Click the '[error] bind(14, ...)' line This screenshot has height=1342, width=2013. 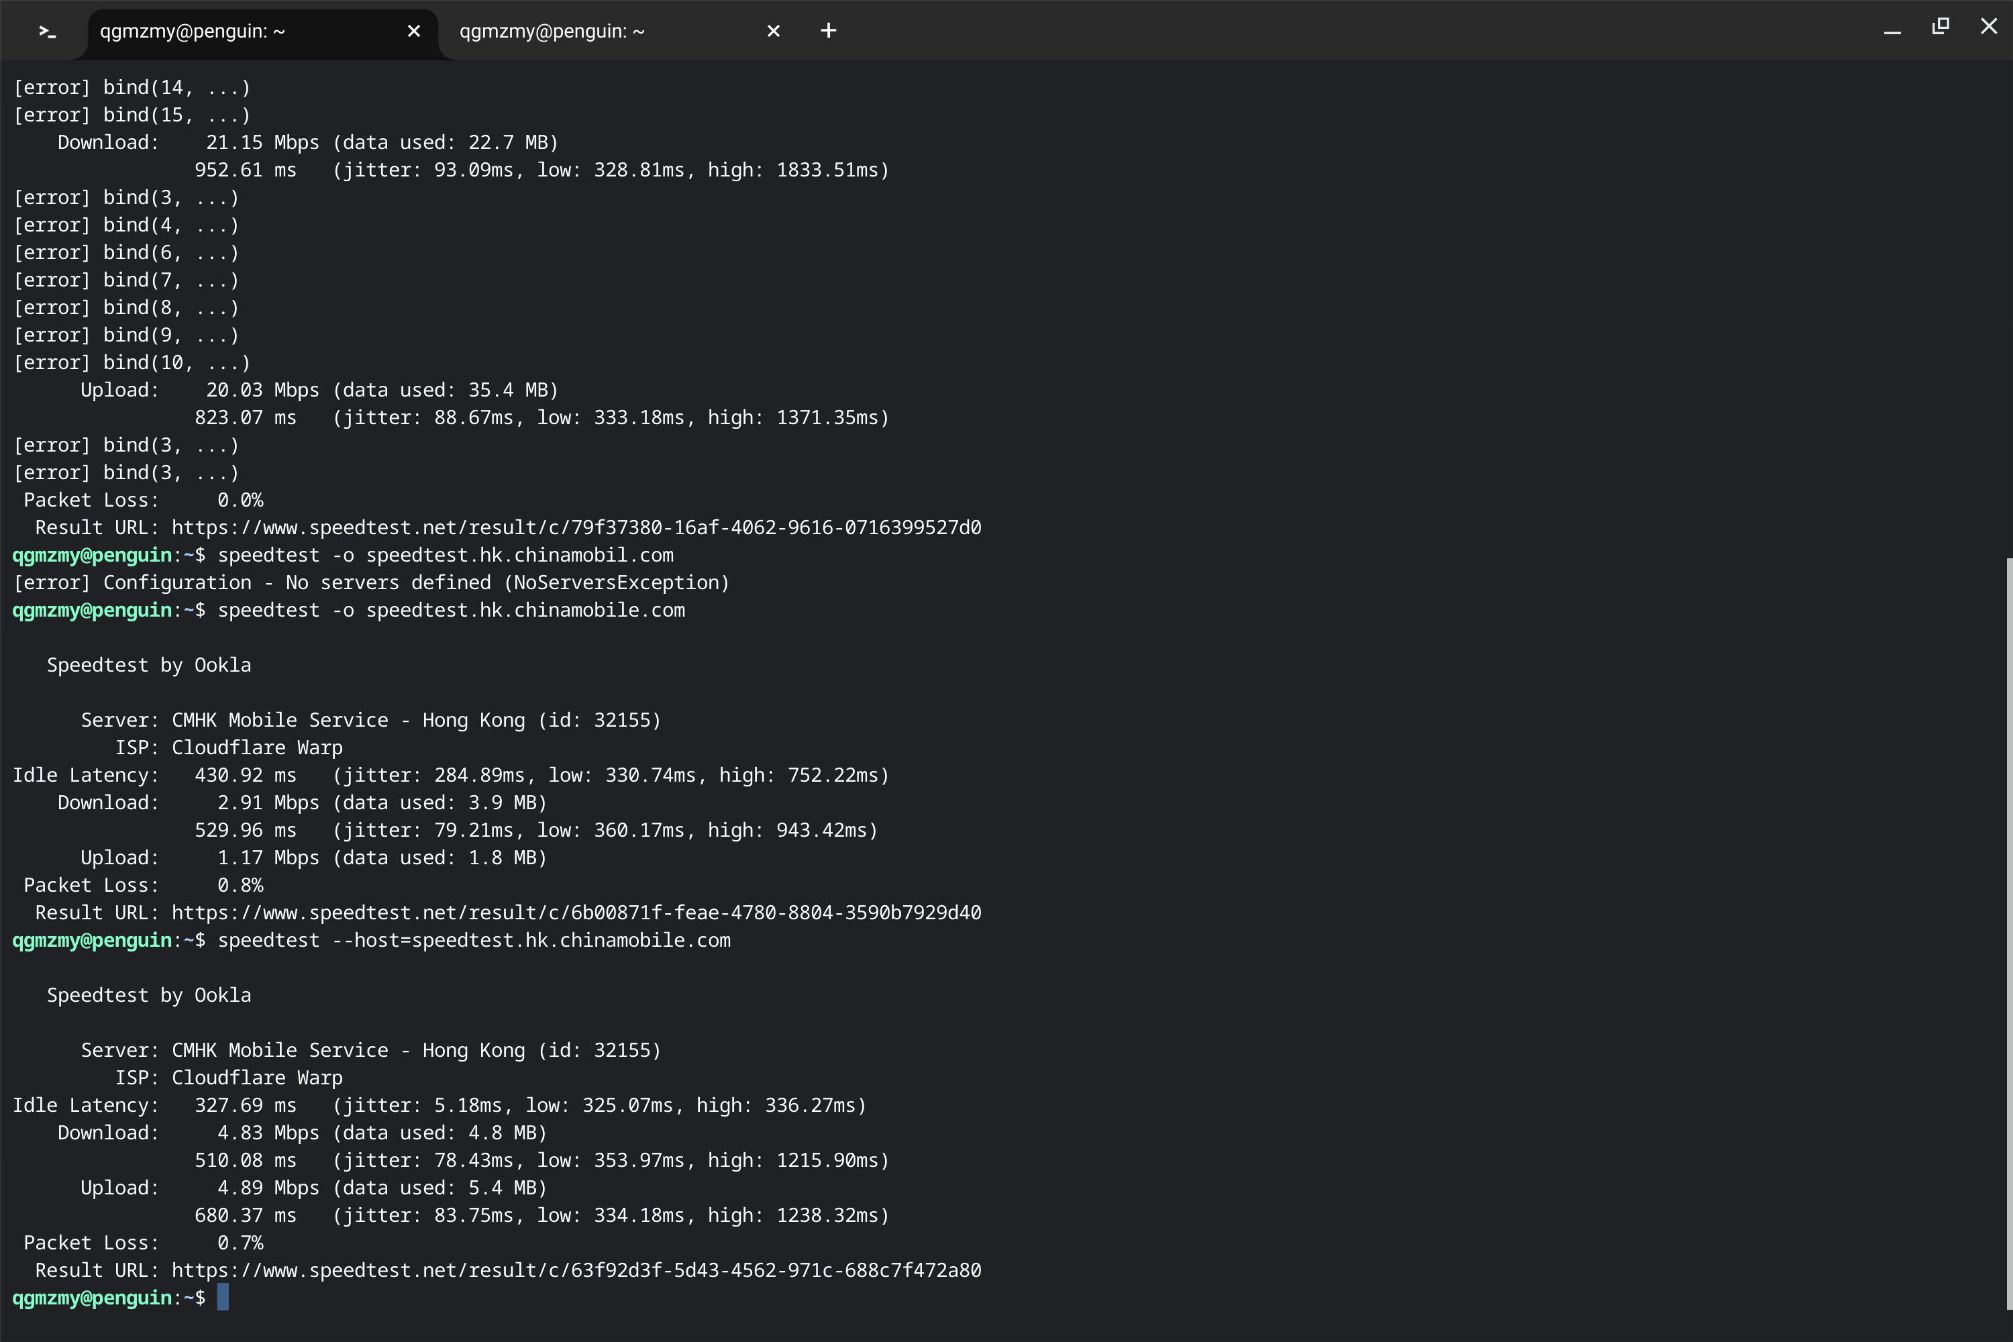point(131,88)
